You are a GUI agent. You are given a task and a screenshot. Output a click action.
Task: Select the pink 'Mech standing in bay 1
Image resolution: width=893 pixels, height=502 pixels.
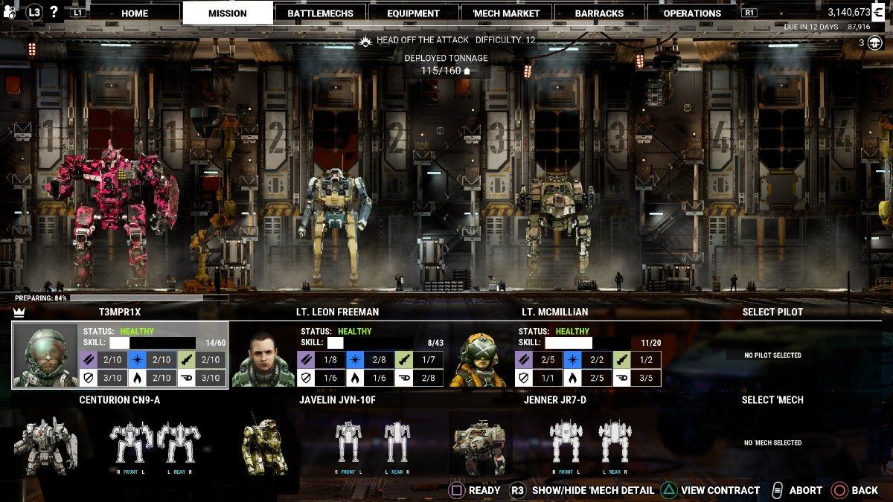coord(112,212)
